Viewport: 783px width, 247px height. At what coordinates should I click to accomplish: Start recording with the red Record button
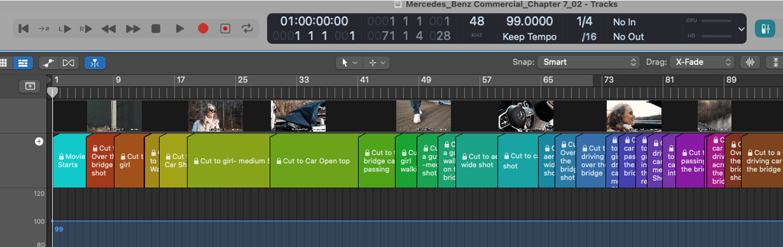point(203,28)
